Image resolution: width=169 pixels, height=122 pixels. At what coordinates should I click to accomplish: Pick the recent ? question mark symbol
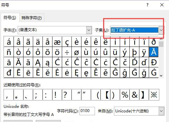(67, 95)
